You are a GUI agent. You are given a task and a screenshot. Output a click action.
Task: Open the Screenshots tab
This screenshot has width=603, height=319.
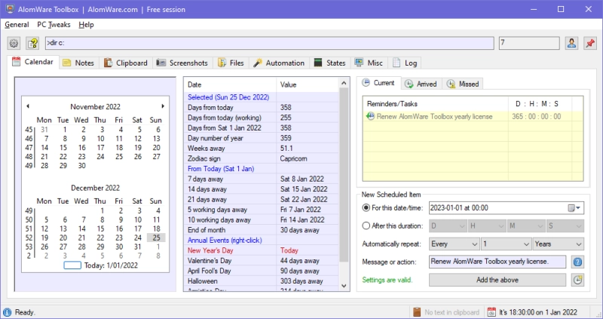[182, 63]
